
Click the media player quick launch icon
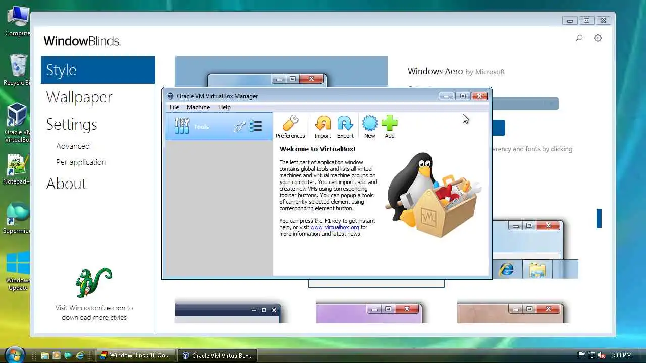click(56, 355)
